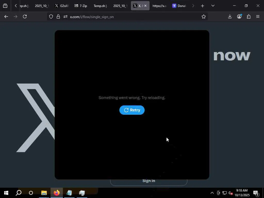Switch to the 7-Zip tab
264x198 pixels.
81,6
